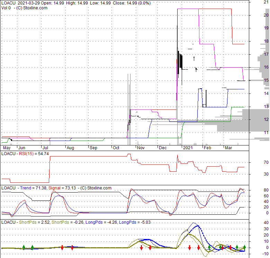Click the 'ShortPds = 2.52' reading
Image resolution: width=270 pixels, height=258 pixels.
coord(34,222)
